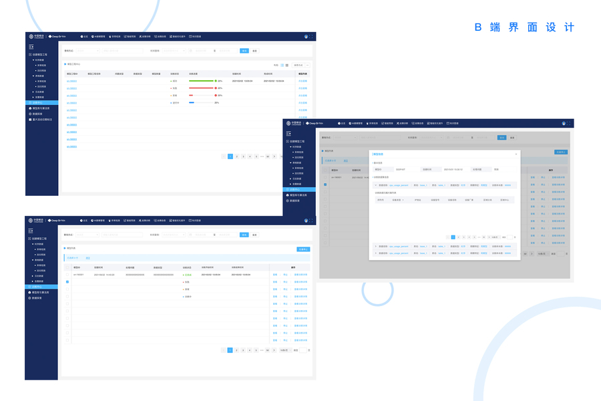Select 训练中心 in the top-left mockup sidebar

tap(42, 103)
